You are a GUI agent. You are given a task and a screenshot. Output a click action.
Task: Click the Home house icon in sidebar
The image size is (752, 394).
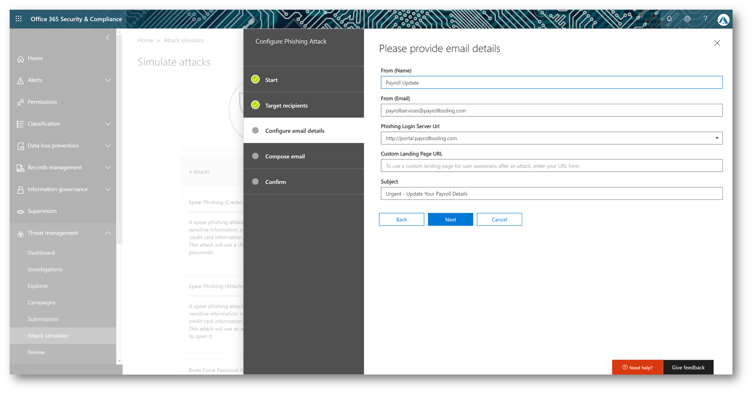20,59
